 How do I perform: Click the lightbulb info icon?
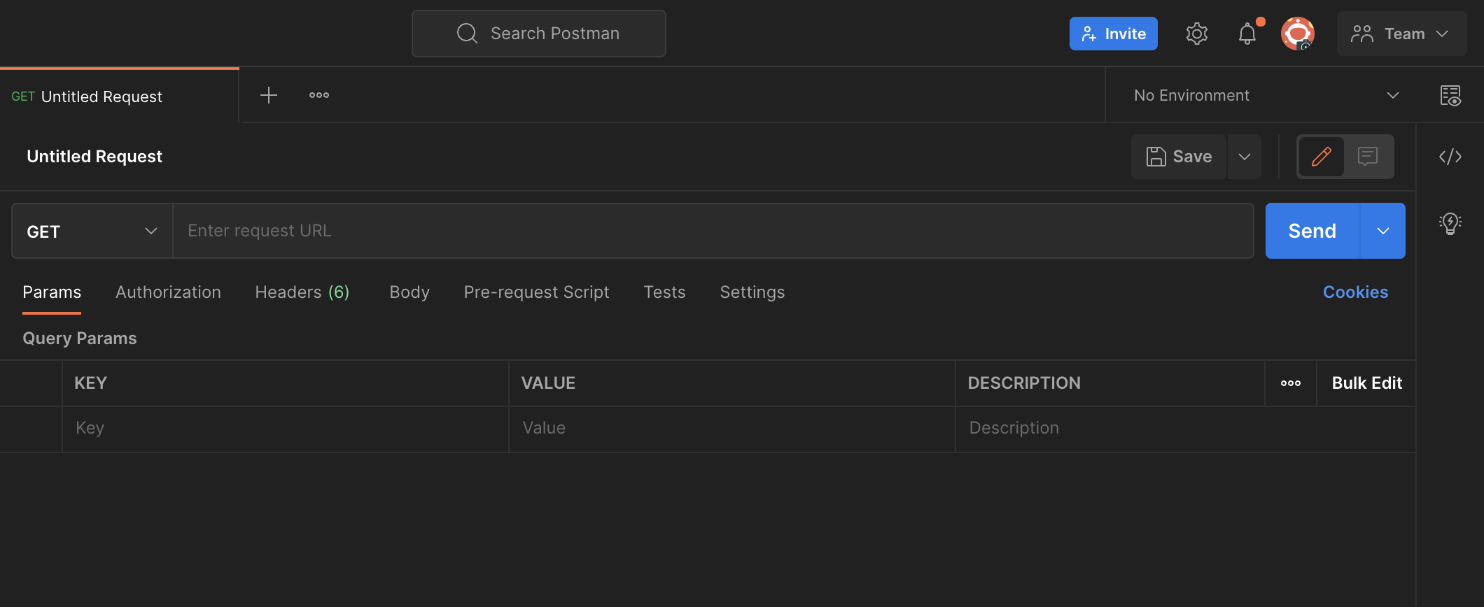pyautogui.click(x=1450, y=224)
